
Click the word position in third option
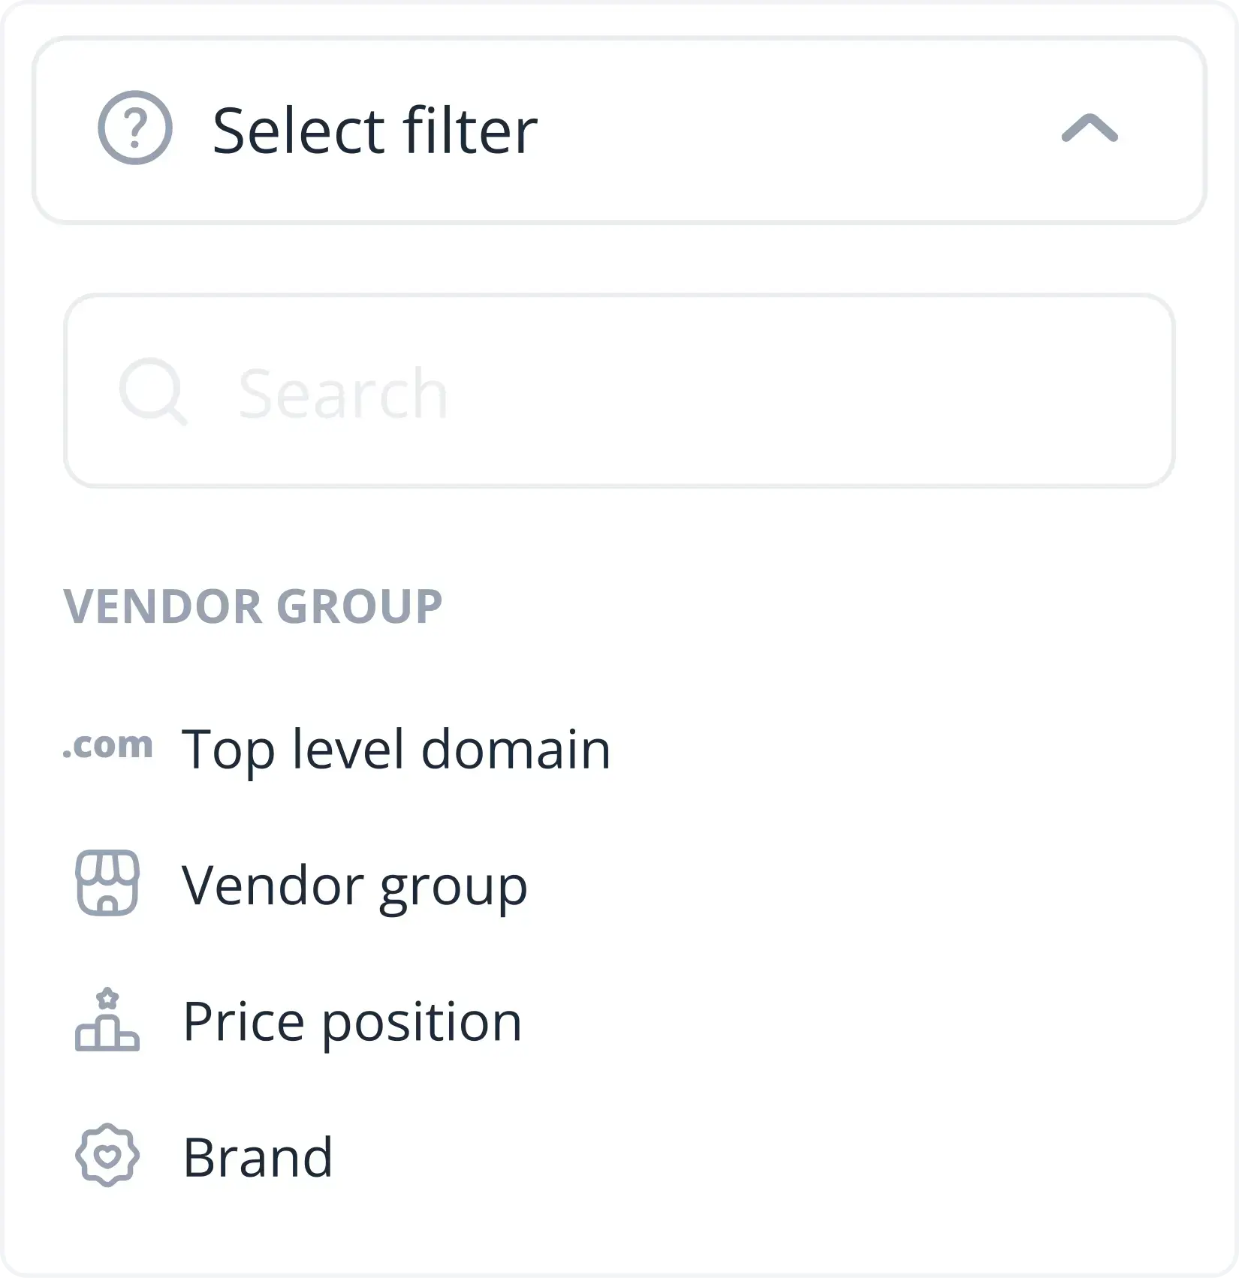coord(422,1024)
